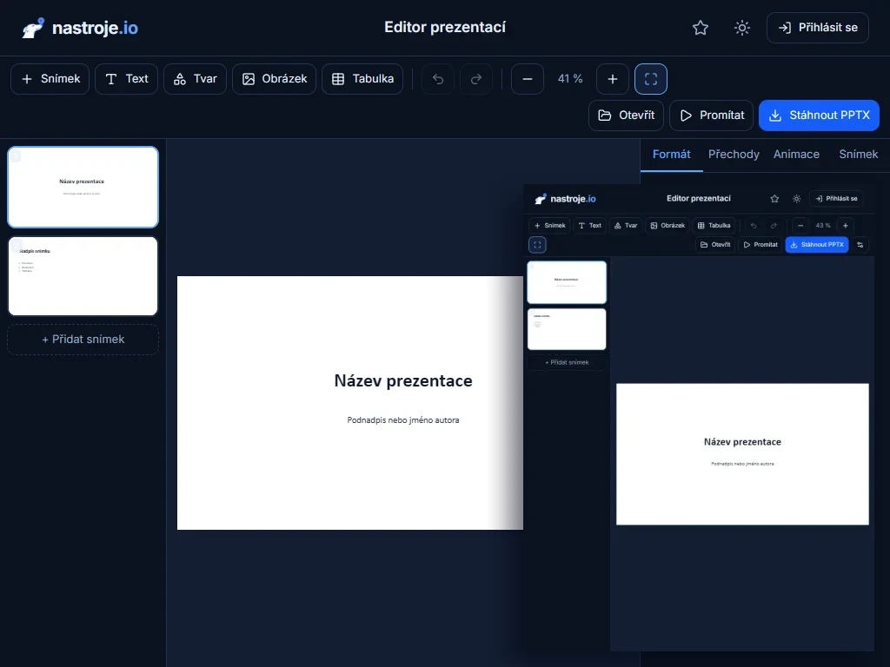Click minus beside 43 % in overlay editor
The height and width of the screenshot is (667, 890).
pyautogui.click(x=800, y=226)
